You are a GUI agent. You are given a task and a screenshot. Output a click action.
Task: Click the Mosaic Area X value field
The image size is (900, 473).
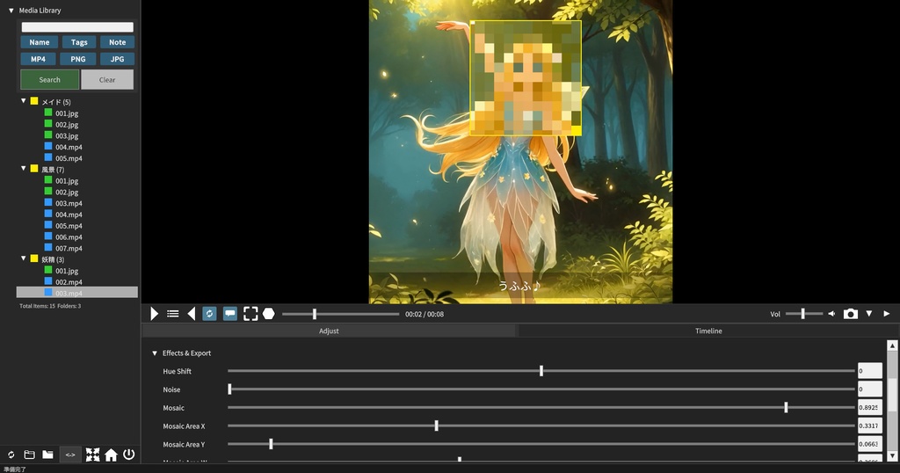(x=869, y=426)
